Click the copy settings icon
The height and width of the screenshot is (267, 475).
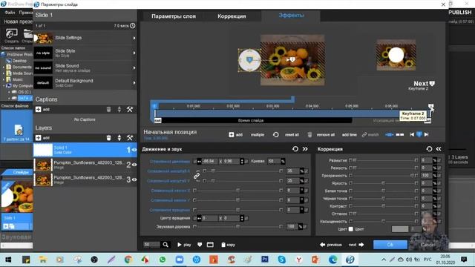click(x=223, y=245)
